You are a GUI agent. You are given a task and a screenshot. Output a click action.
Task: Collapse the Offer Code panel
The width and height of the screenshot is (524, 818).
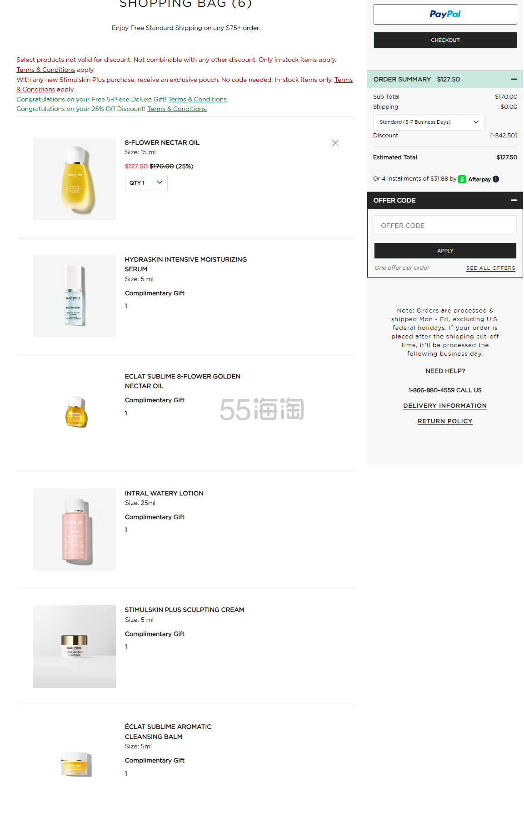(x=514, y=200)
